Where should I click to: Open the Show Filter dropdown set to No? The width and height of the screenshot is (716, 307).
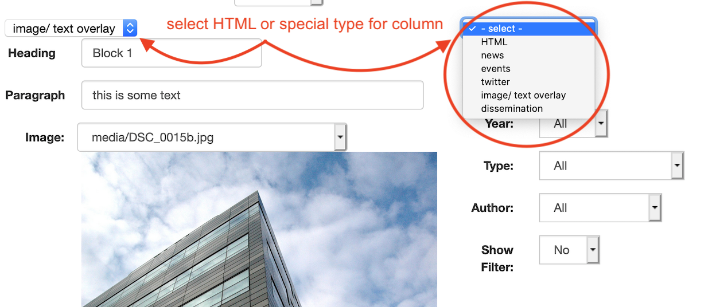click(569, 250)
